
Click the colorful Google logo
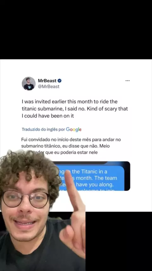(74, 129)
